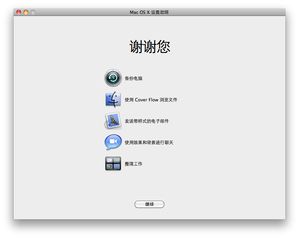Click the Finder face icon
Image resolution: width=299 pixels, height=238 pixels.
coord(113,99)
